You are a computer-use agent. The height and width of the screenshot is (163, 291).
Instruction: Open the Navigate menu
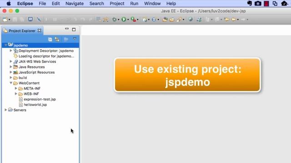click(75, 4)
